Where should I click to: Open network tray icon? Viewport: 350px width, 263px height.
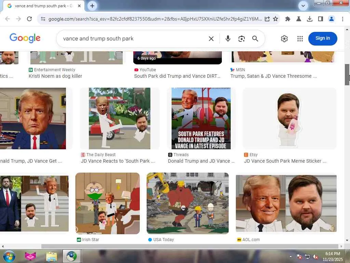pyautogui.click(x=307, y=256)
